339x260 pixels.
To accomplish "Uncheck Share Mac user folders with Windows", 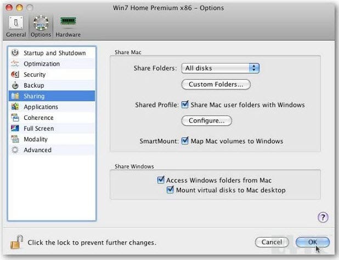I will tap(185, 105).
